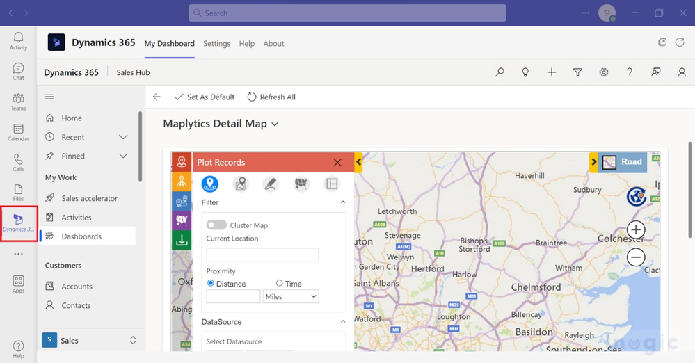This screenshot has width=695, height=363.
Task: Open the settings gear icon
Action: click(x=604, y=72)
